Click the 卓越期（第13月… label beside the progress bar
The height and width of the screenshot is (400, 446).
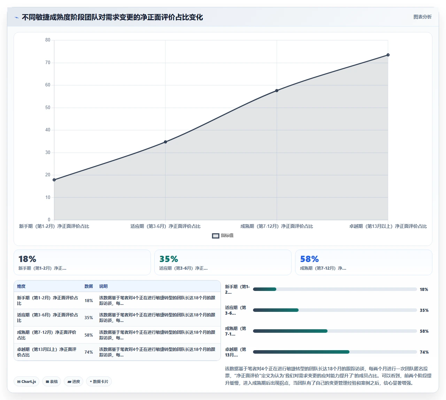coord(236,352)
